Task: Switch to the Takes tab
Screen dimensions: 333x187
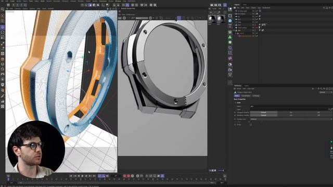Action: coord(245,5)
